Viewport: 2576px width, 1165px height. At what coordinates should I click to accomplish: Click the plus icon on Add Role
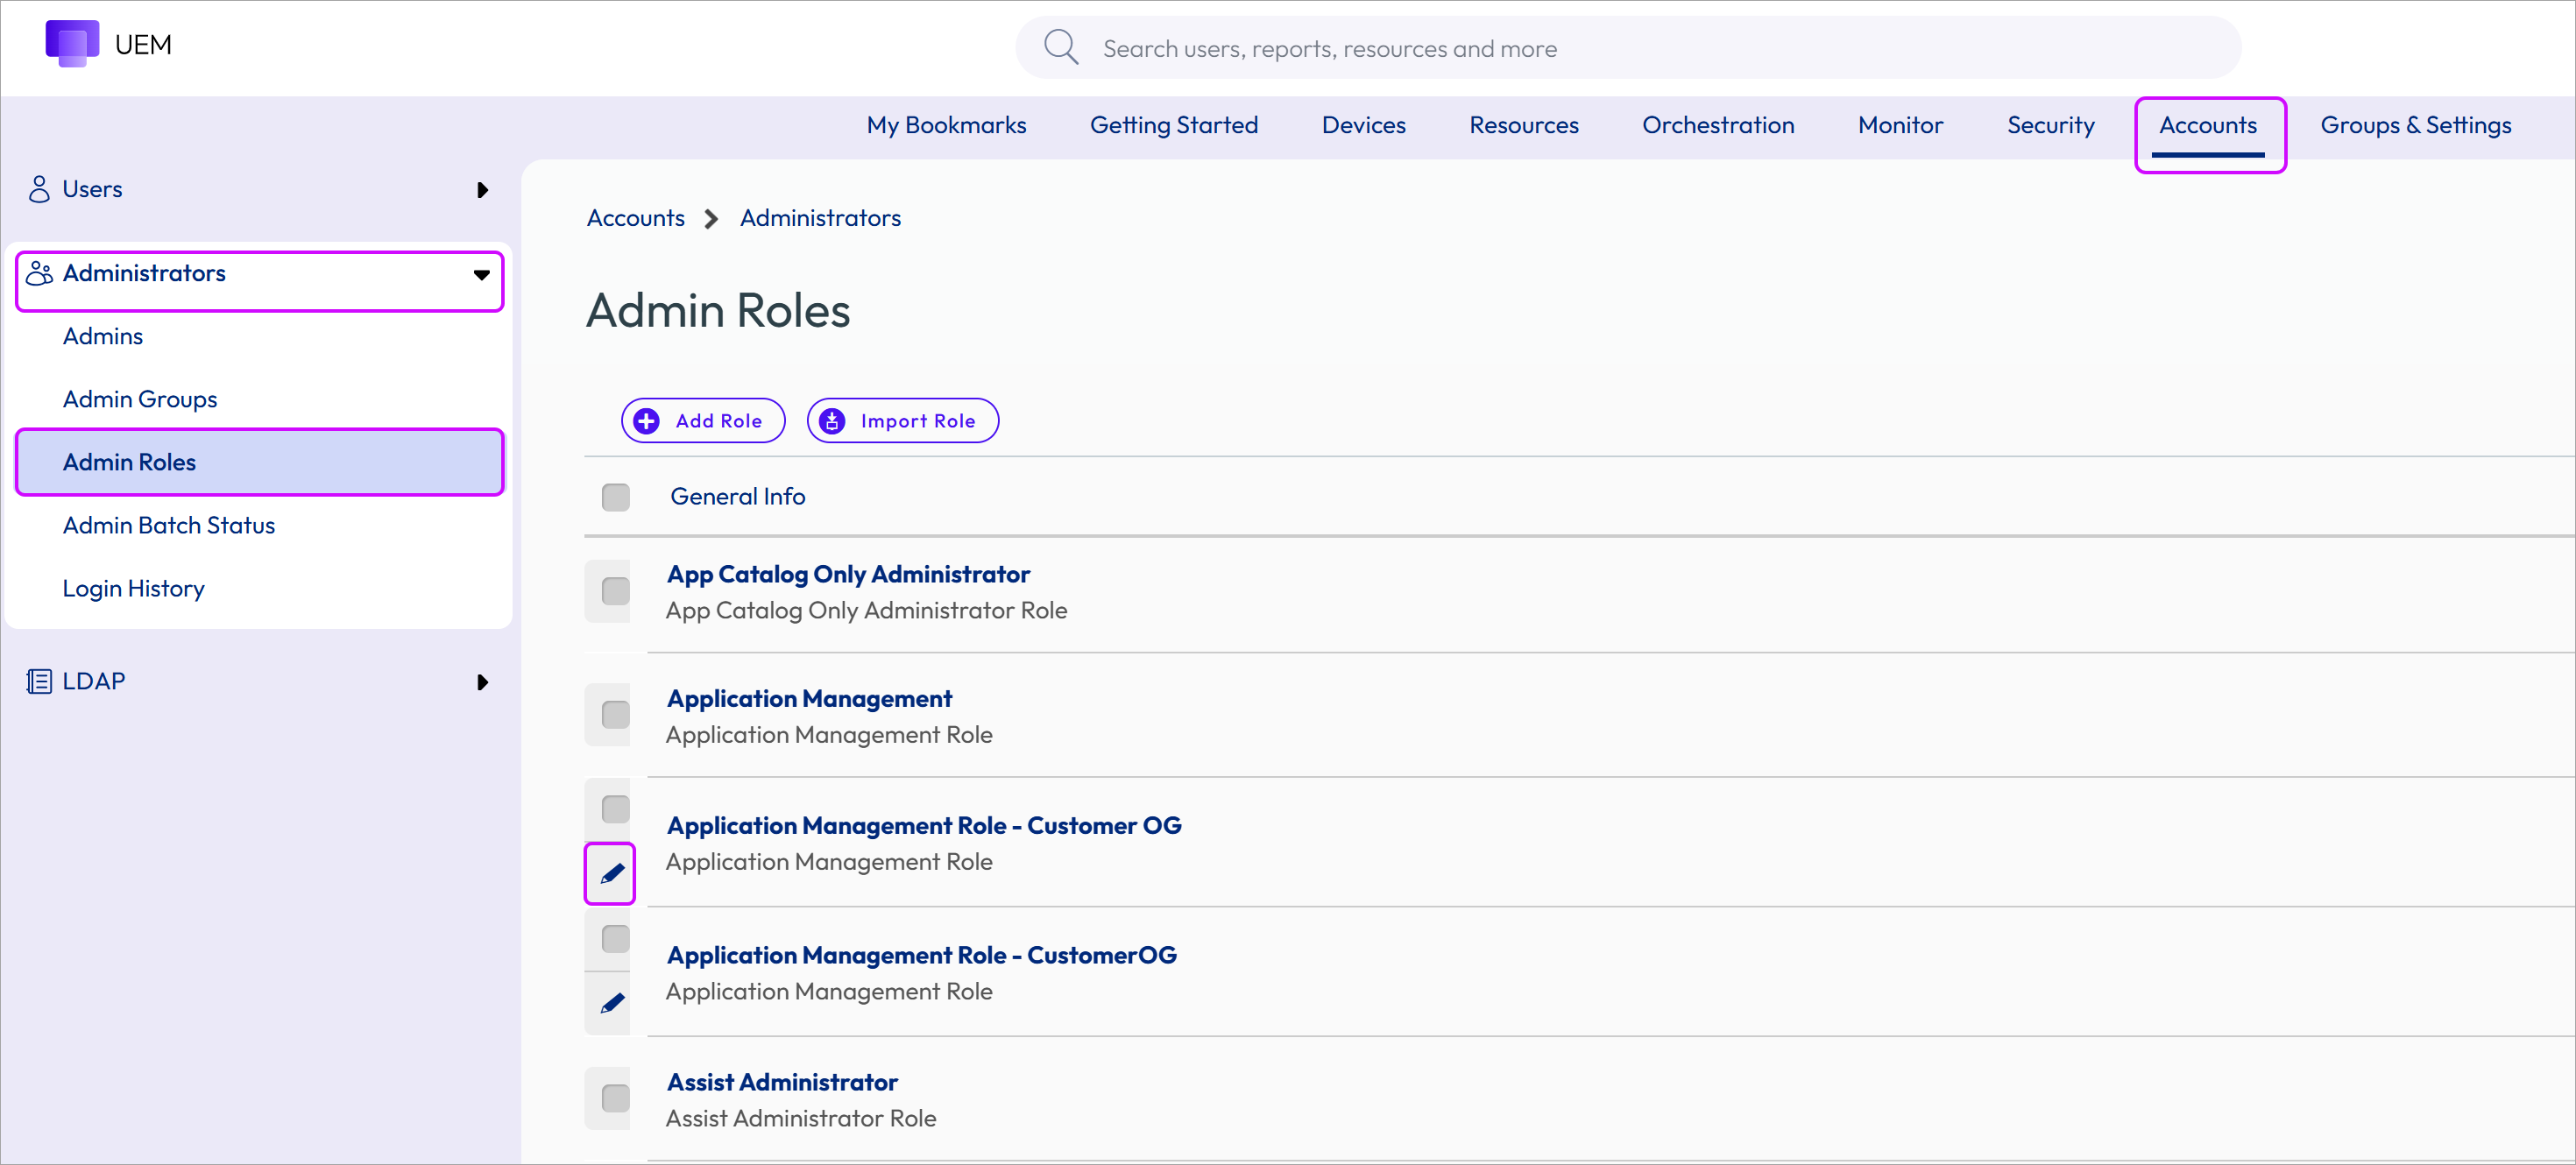pyautogui.click(x=647, y=421)
